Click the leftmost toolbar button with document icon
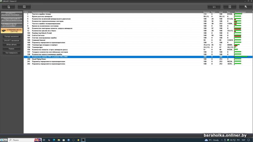This screenshot has width=253, height=142. point(9,7)
